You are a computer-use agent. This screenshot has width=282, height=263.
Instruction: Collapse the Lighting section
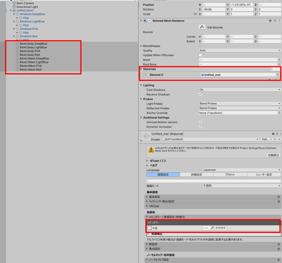[x=141, y=85]
